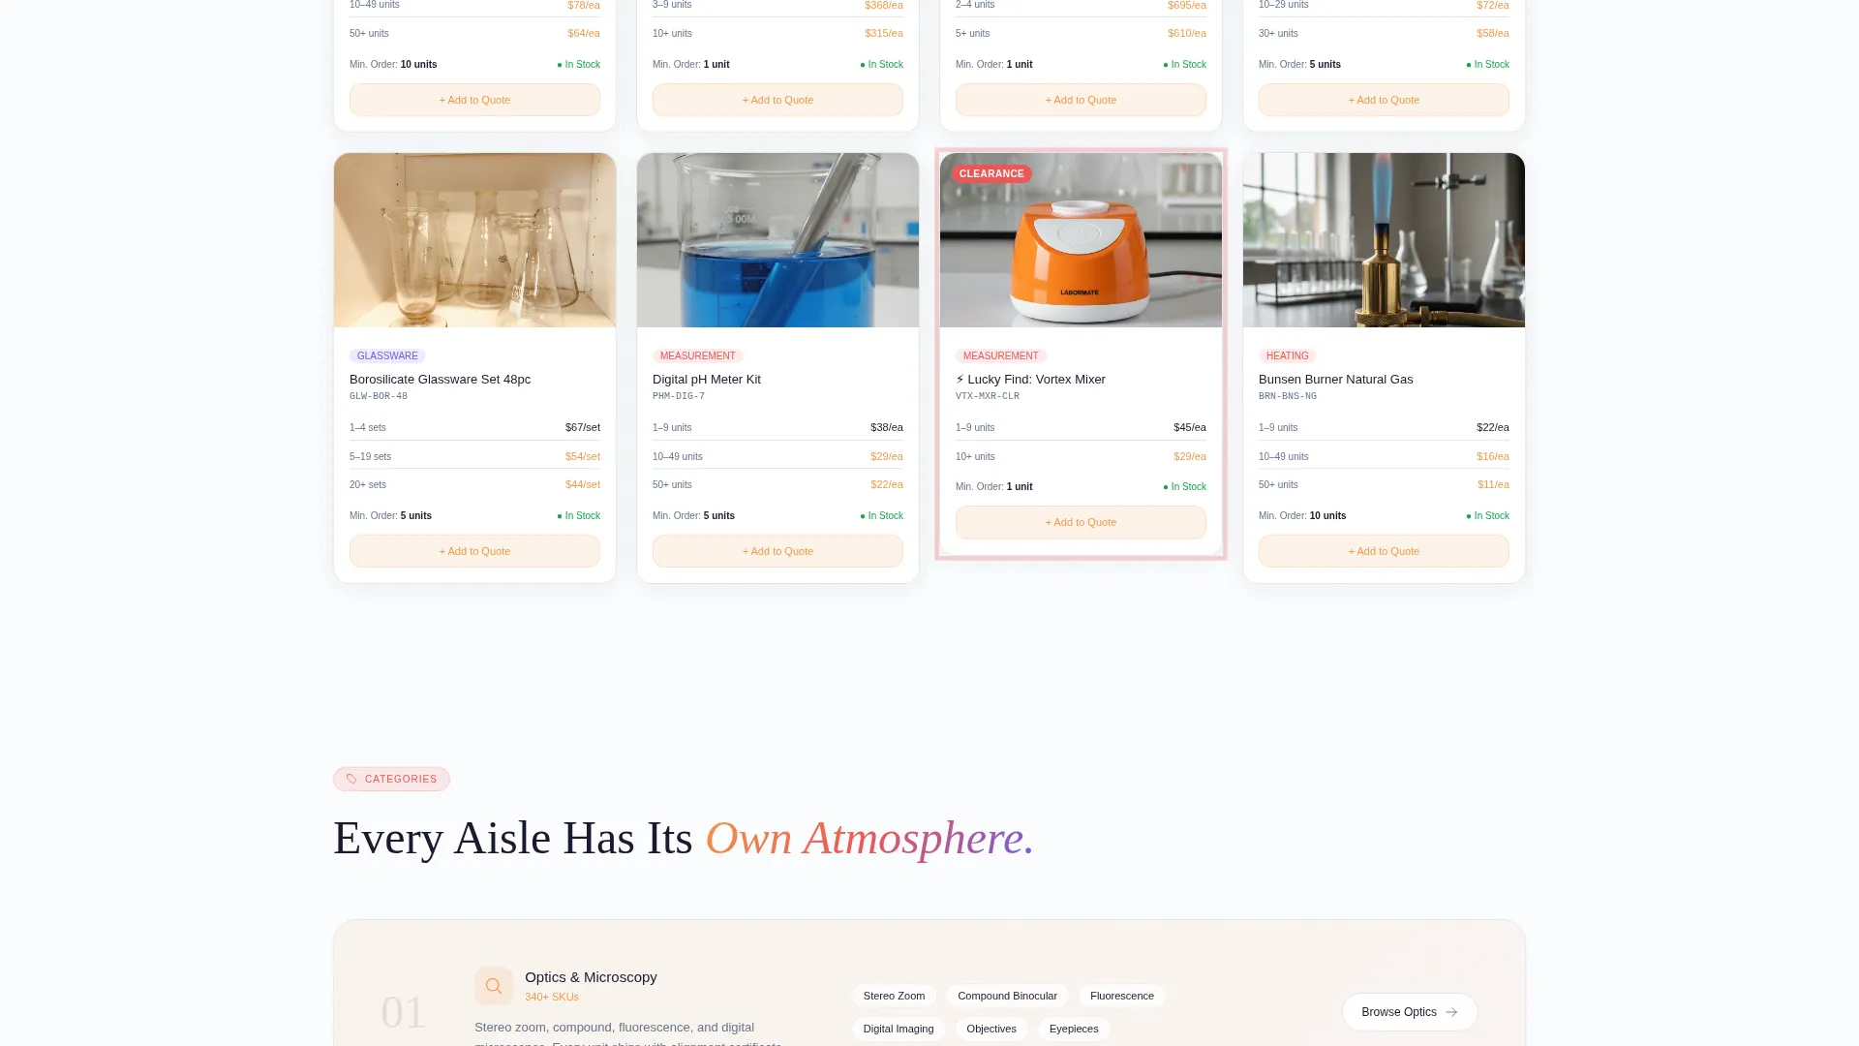Open Digital pH Meter Kit title
This screenshot has width=1859, height=1046.
[707, 380]
